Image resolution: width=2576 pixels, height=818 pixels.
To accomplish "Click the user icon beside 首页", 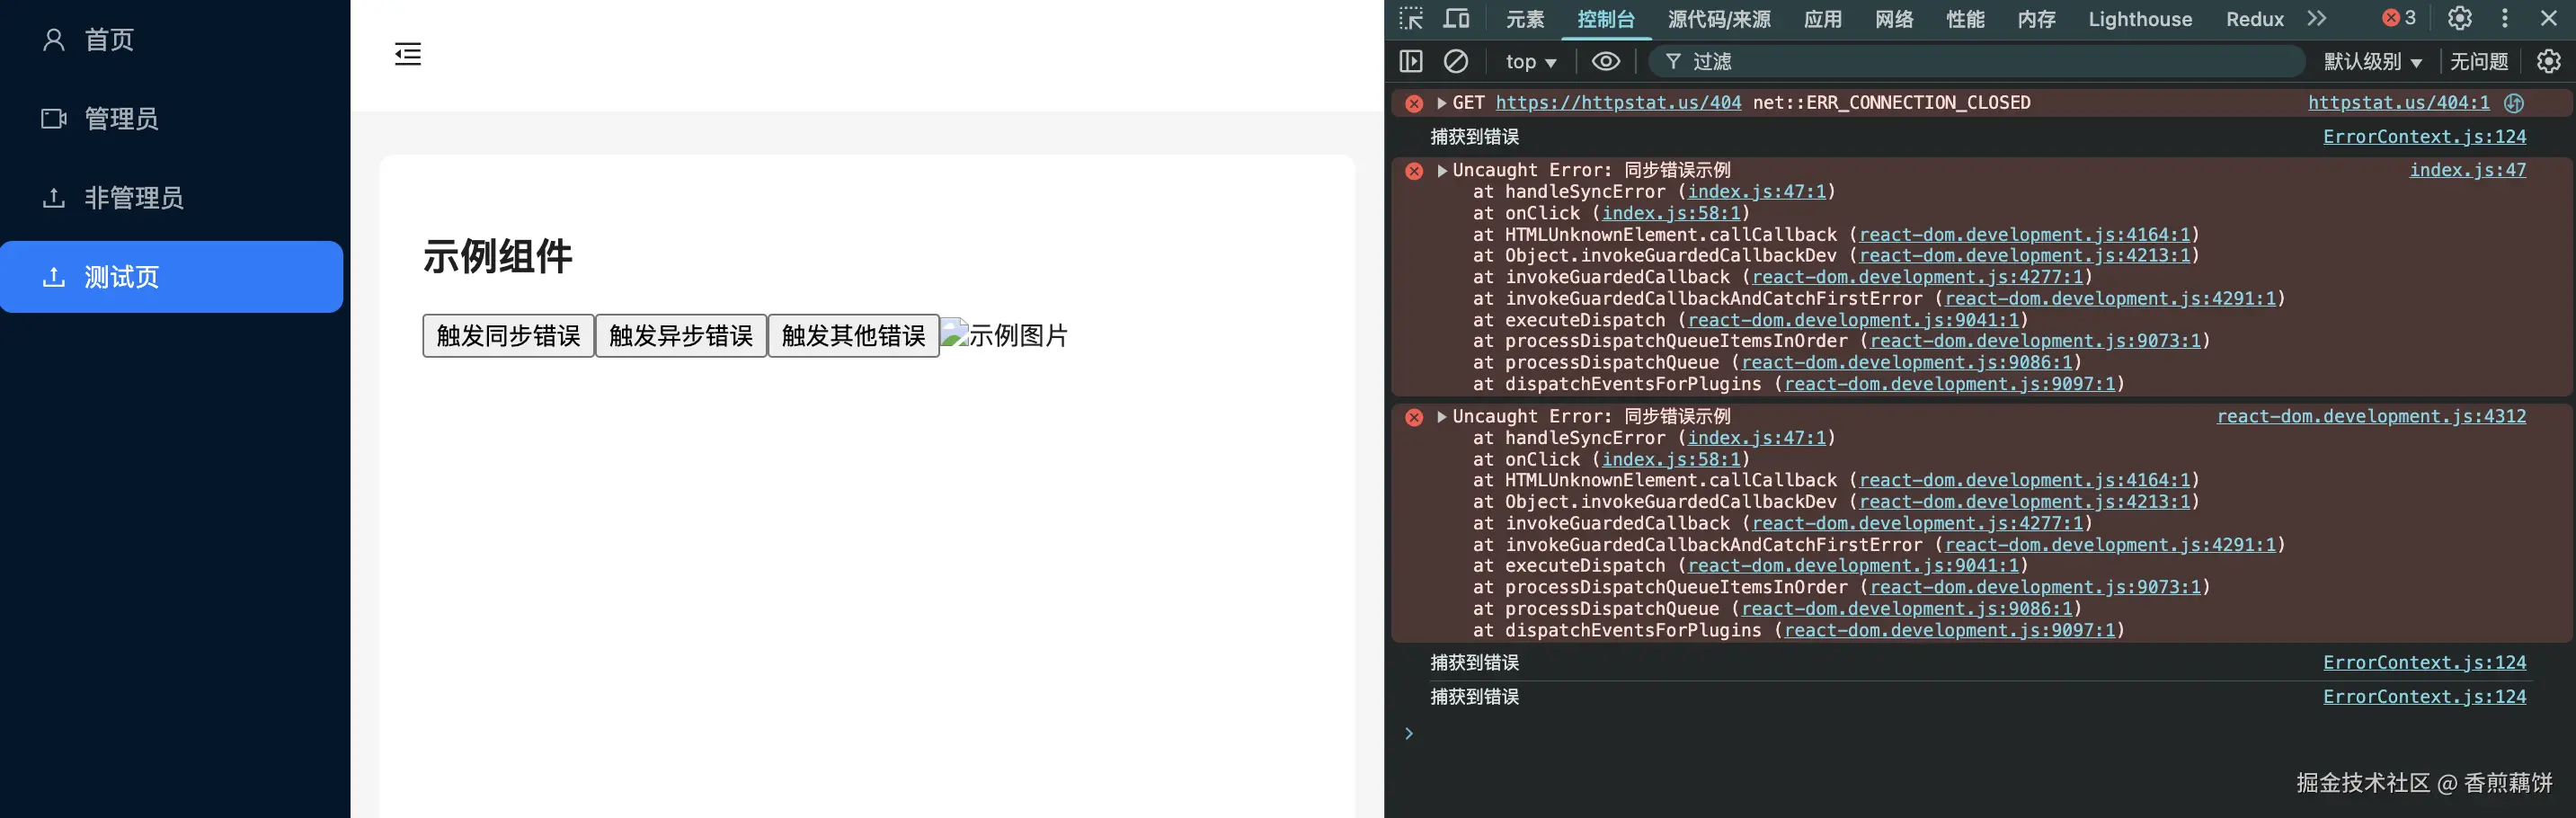I will click(x=54, y=40).
